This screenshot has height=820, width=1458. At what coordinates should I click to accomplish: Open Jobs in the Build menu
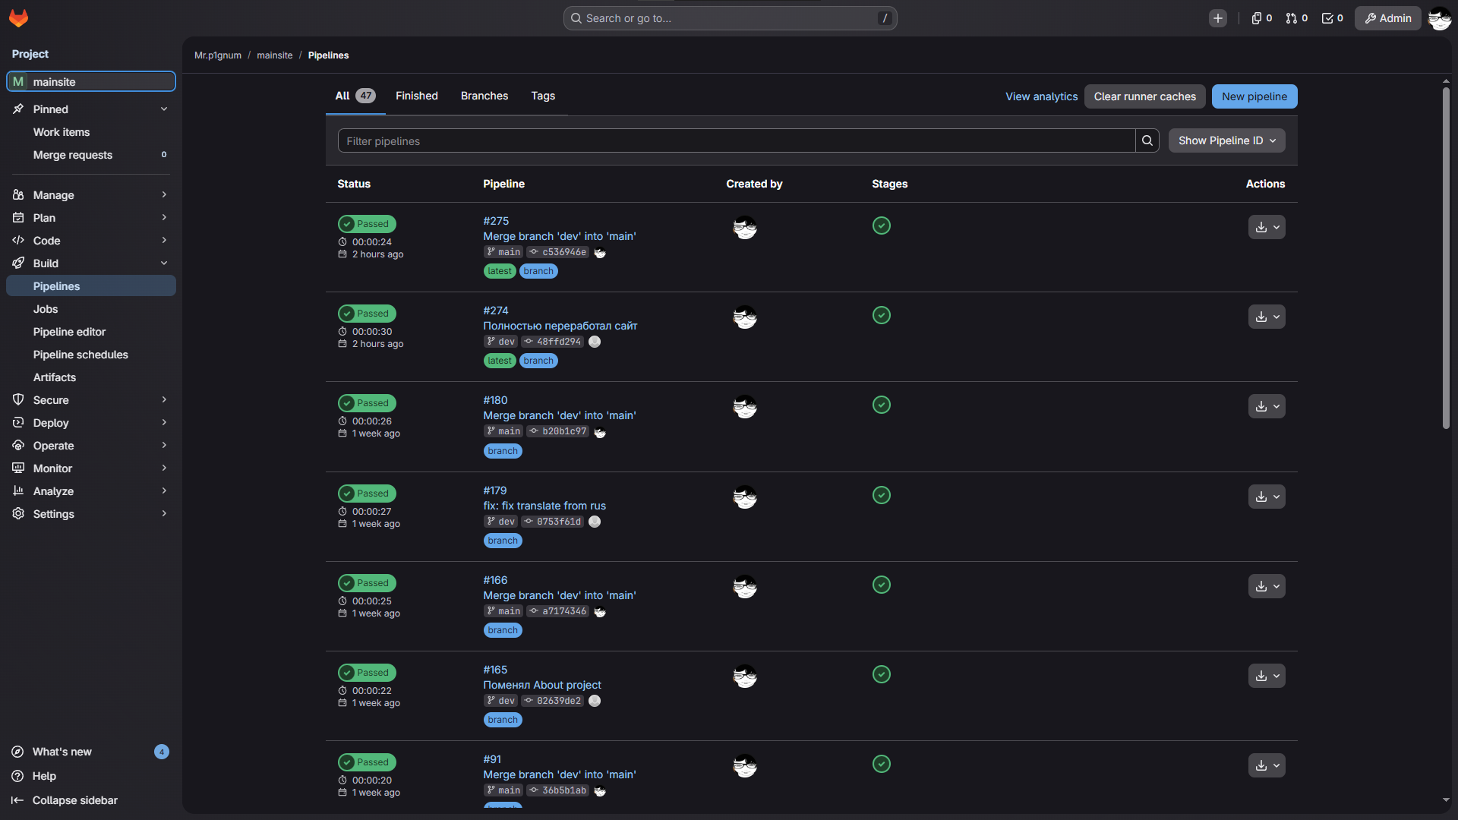click(x=90, y=309)
